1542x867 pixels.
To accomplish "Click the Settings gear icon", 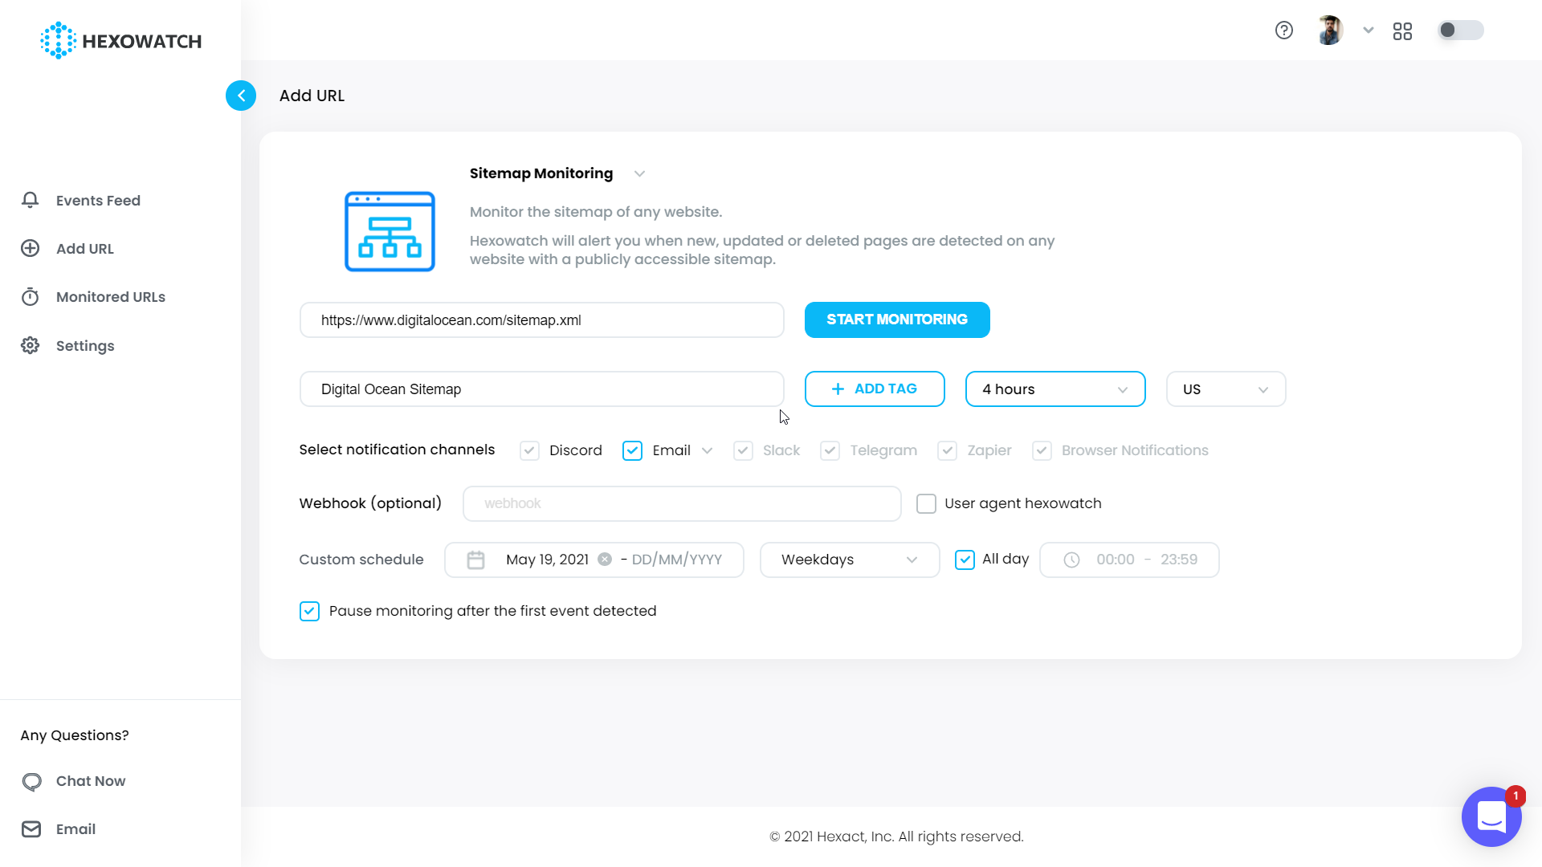I will point(31,345).
